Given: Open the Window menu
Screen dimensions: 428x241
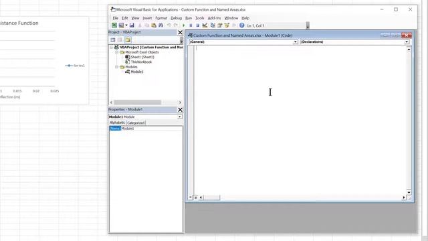Looking at the screenshot, I should (231, 18).
